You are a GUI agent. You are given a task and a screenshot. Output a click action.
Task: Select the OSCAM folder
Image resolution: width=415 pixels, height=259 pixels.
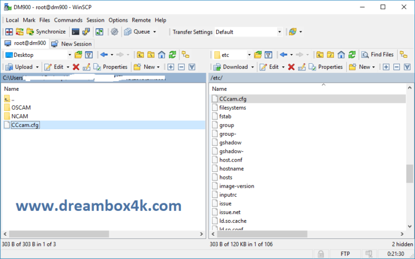(x=17, y=108)
